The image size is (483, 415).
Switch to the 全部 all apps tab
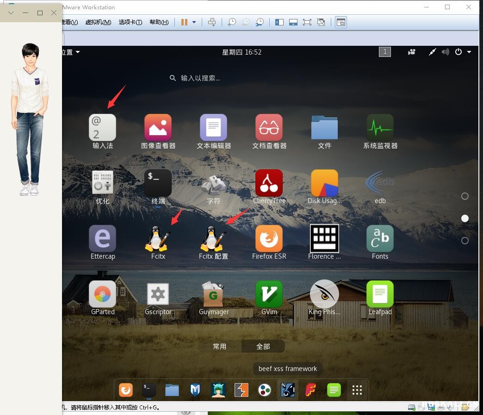coord(263,346)
